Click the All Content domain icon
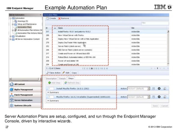 [x=12, y=84]
